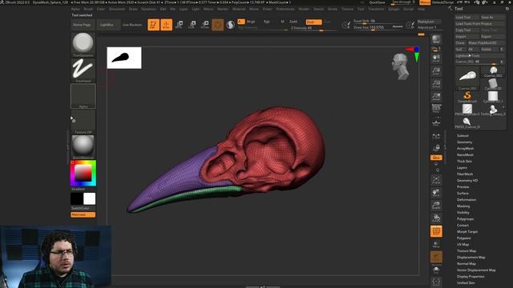
Task: Click the BPR render icon
Action: pyautogui.click(x=436, y=40)
